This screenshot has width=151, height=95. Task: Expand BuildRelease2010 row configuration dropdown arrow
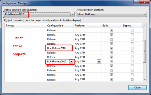71,62
